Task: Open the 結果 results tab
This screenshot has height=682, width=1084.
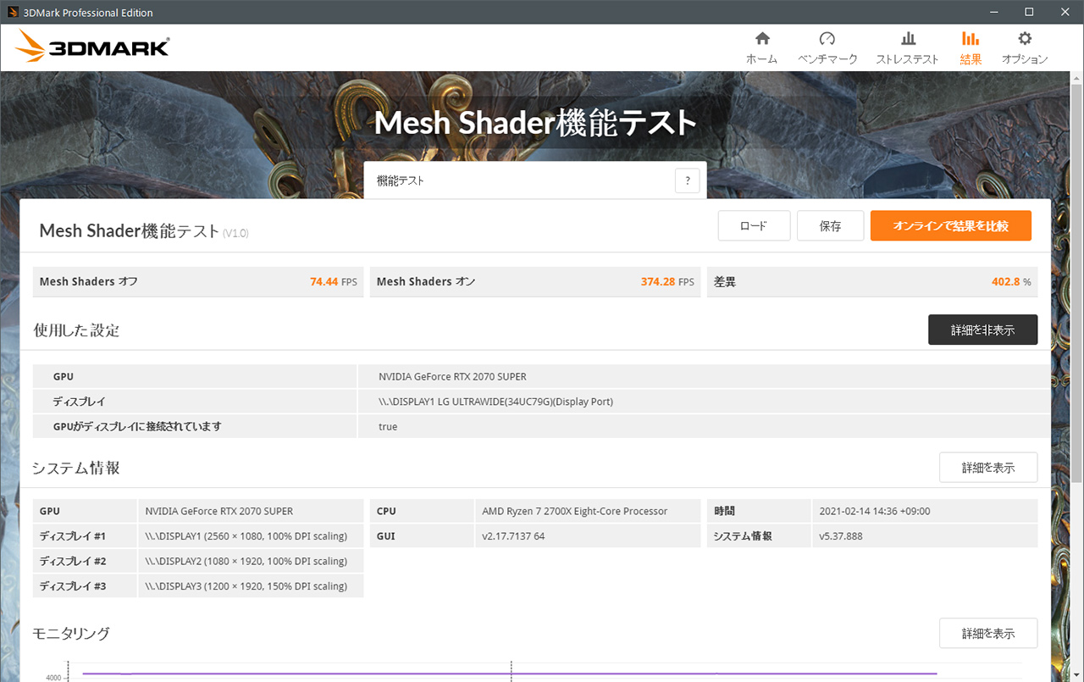Action: [x=971, y=48]
